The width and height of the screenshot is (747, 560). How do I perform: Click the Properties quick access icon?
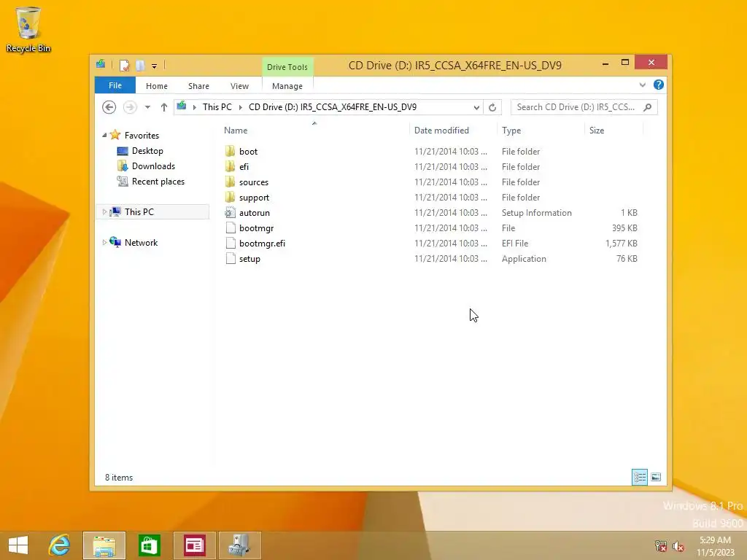click(124, 65)
